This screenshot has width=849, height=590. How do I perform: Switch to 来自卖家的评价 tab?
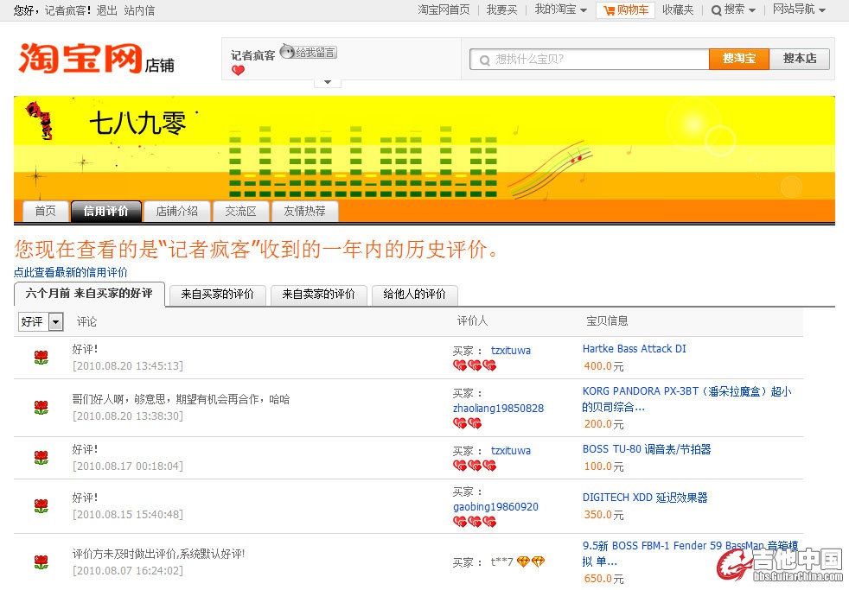tap(319, 295)
